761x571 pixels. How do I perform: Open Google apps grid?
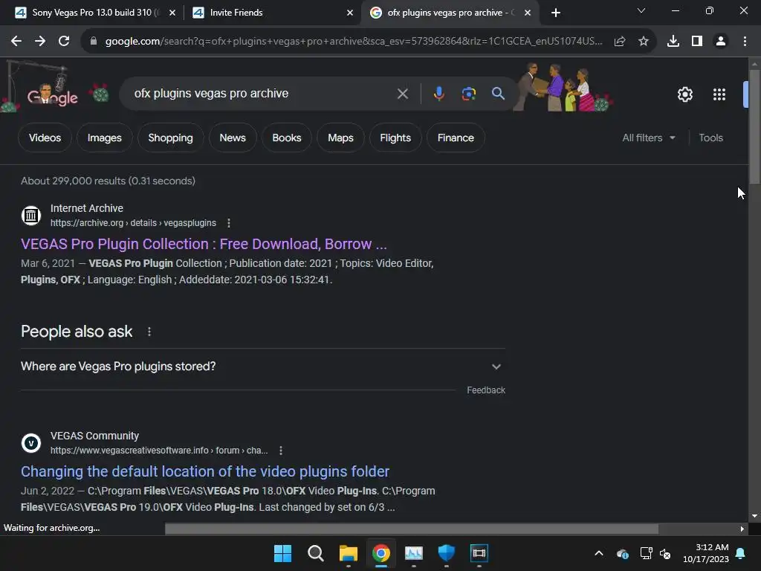coord(719,94)
